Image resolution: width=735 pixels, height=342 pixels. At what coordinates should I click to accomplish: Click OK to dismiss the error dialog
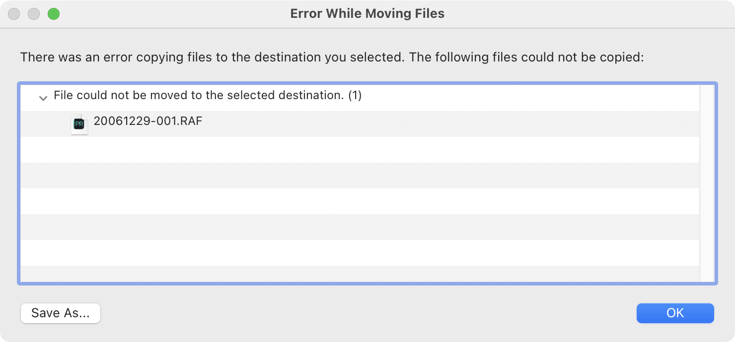675,313
